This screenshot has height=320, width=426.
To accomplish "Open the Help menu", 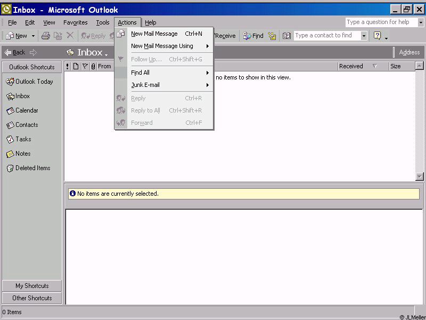I will [150, 22].
